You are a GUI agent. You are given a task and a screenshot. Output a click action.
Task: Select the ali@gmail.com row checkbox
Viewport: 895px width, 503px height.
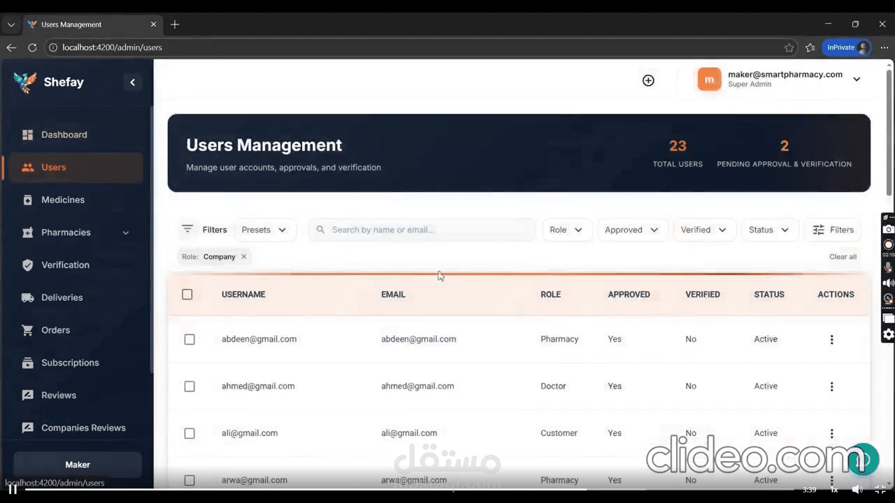click(189, 434)
